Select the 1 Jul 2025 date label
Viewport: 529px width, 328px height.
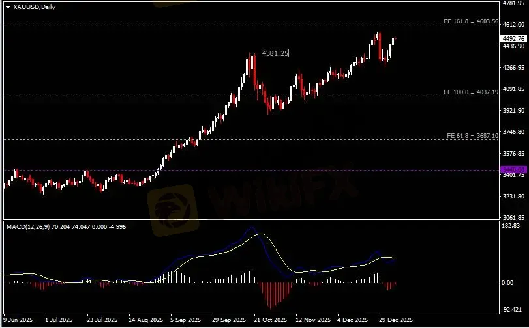59,320
